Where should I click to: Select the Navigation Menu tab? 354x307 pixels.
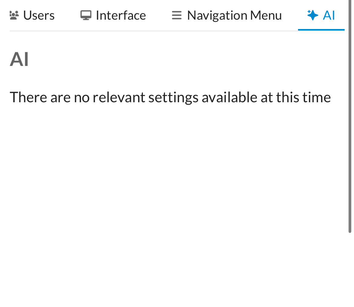pyautogui.click(x=227, y=15)
